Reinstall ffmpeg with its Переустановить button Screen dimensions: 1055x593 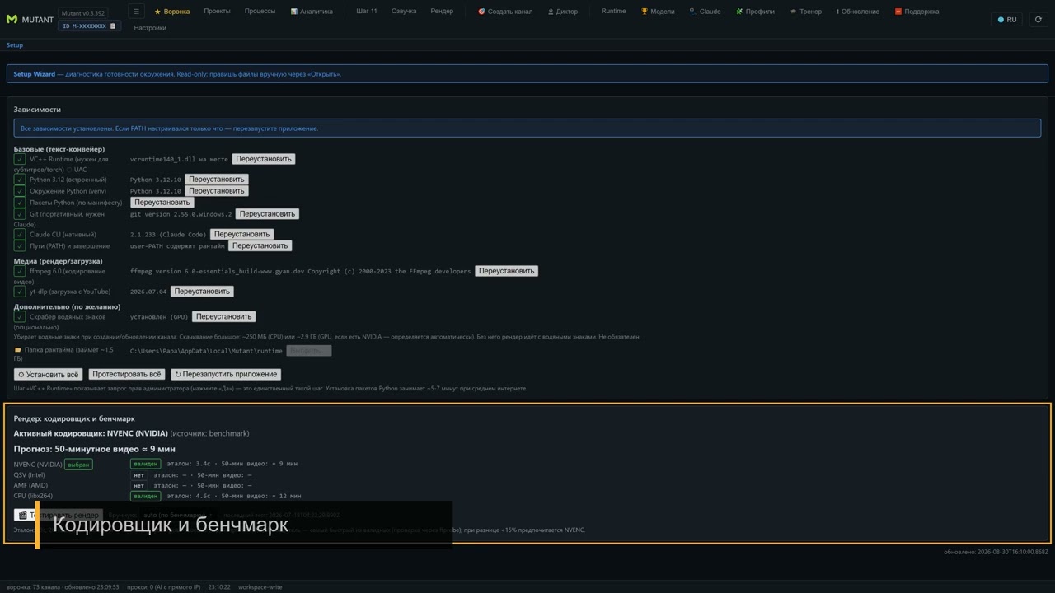(x=506, y=271)
